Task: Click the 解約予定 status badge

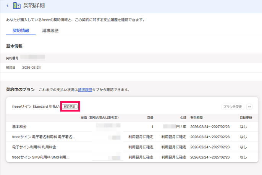Action: pyautogui.click(x=70, y=107)
